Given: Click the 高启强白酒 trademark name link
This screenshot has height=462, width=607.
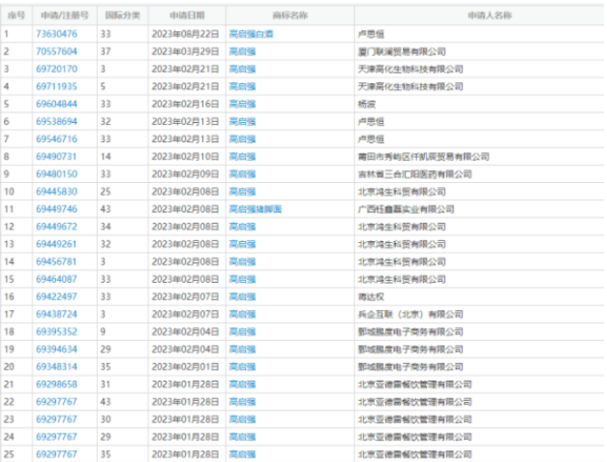Looking at the screenshot, I should (x=248, y=34).
